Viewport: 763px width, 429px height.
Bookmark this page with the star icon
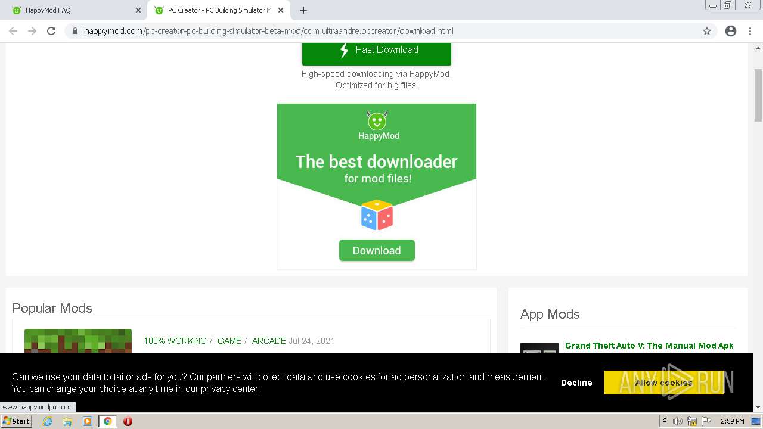tap(707, 31)
